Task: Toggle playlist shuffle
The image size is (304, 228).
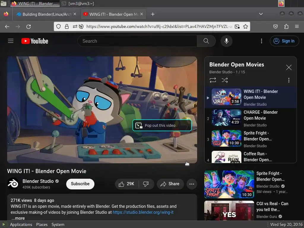Action: (225, 80)
